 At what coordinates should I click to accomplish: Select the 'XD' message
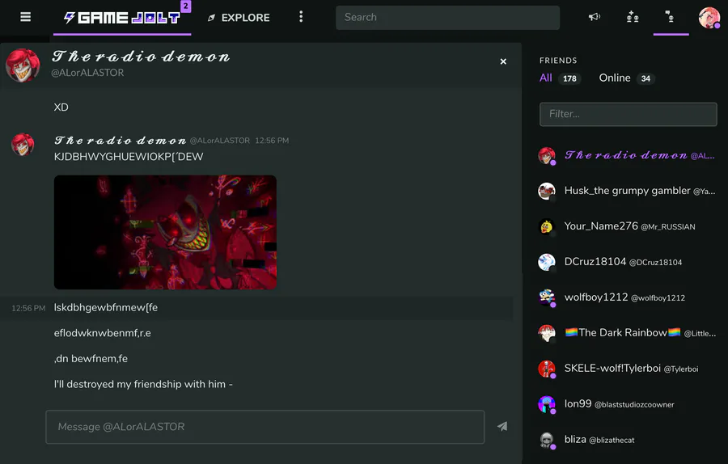click(61, 108)
